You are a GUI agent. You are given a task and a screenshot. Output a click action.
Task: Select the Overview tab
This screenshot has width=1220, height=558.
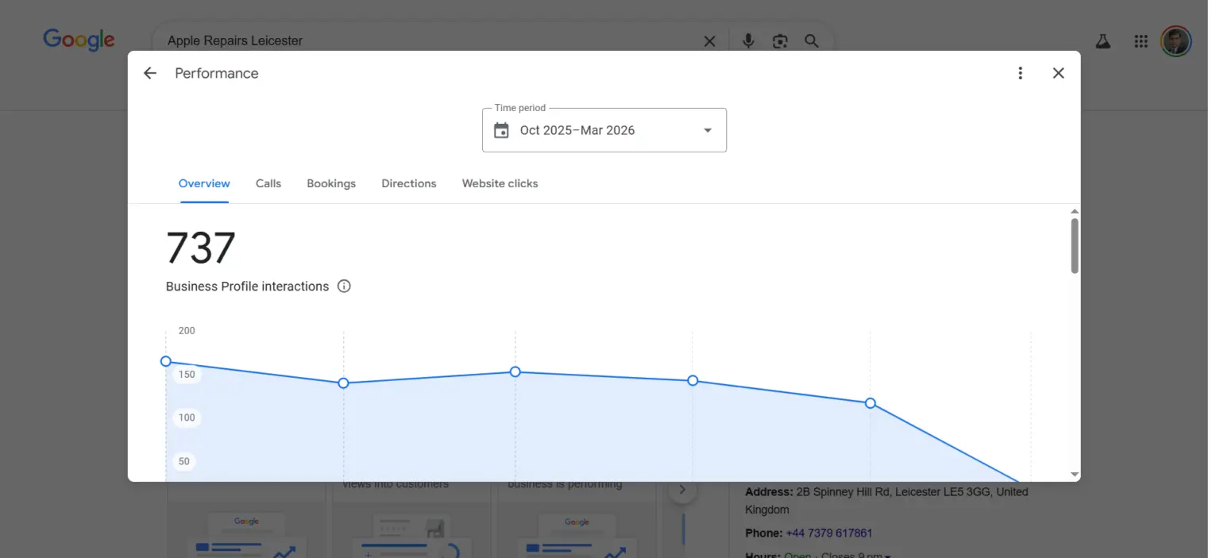tap(204, 183)
